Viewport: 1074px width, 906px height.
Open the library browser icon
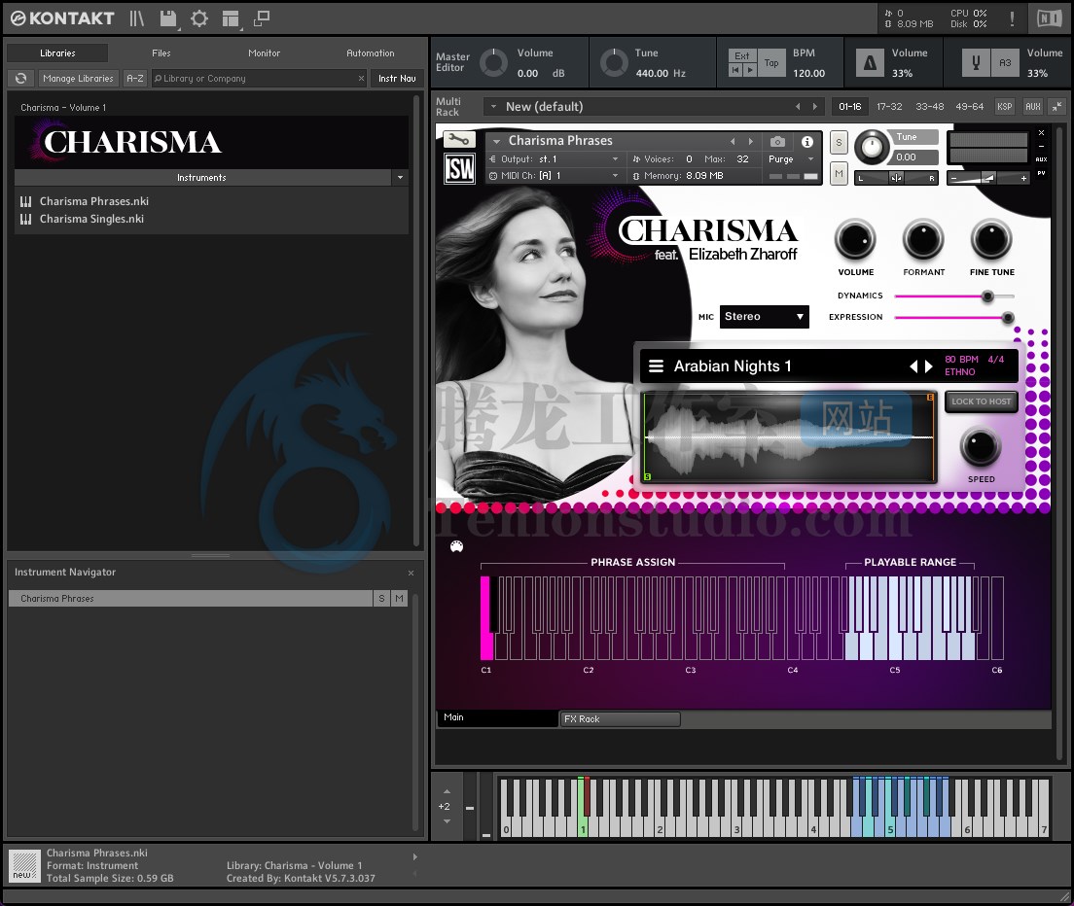click(x=137, y=18)
